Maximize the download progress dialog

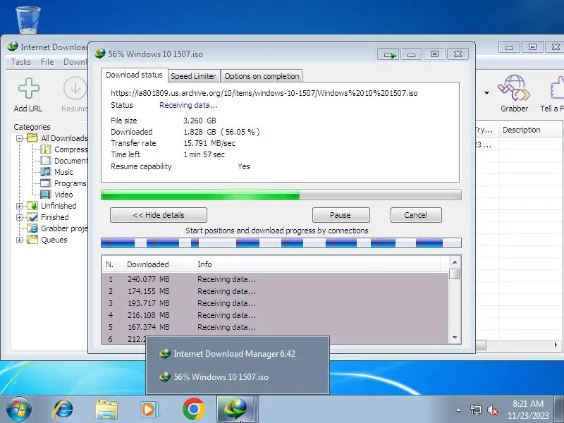[434, 54]
